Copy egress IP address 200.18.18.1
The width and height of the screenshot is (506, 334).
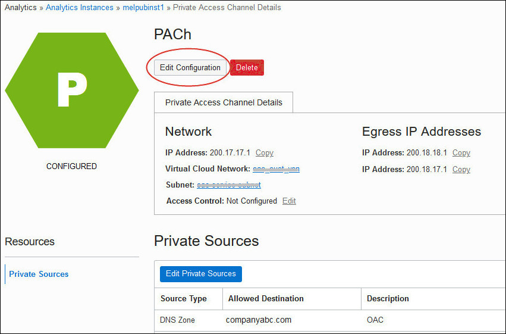point(461,153)
